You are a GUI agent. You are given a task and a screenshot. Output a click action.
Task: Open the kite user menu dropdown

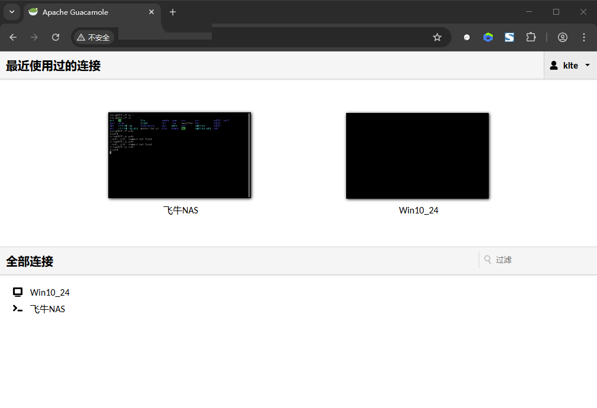point(570,66)
